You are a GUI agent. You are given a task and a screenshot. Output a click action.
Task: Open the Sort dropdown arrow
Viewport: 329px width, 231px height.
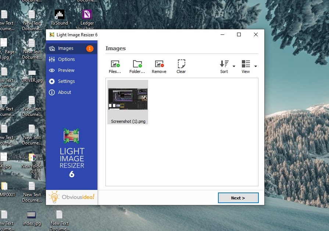(x=234, y=66)
